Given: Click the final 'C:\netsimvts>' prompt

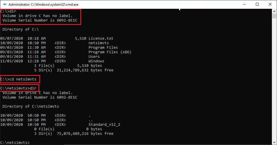Looking at the screenshot, I should coord(15,142).
